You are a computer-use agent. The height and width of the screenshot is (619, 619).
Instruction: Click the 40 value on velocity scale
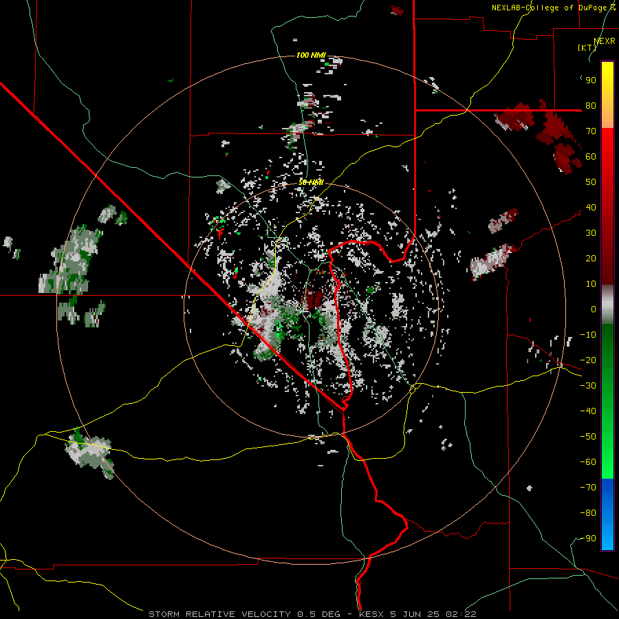pos(591,207)
